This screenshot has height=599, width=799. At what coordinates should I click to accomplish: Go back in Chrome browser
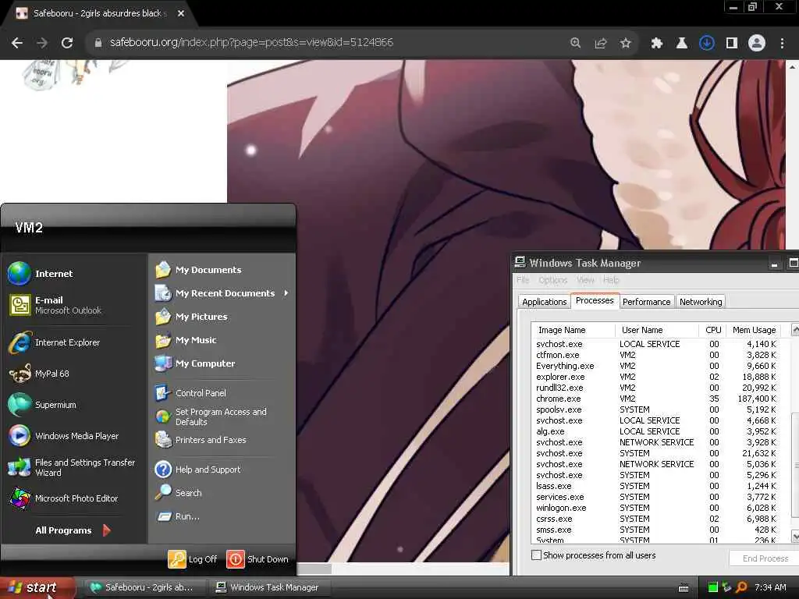[x=17, y=43]
